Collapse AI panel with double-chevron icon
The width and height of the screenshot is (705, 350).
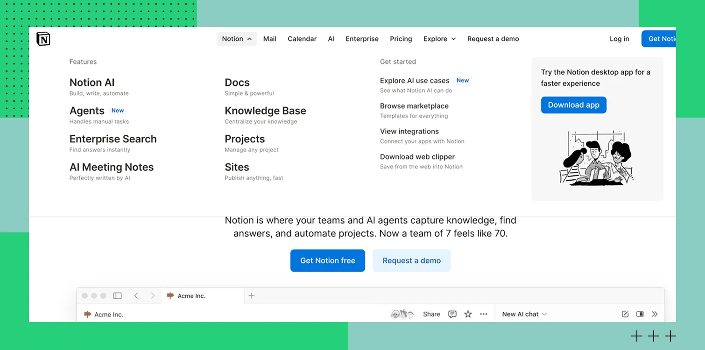coord(655,315)
